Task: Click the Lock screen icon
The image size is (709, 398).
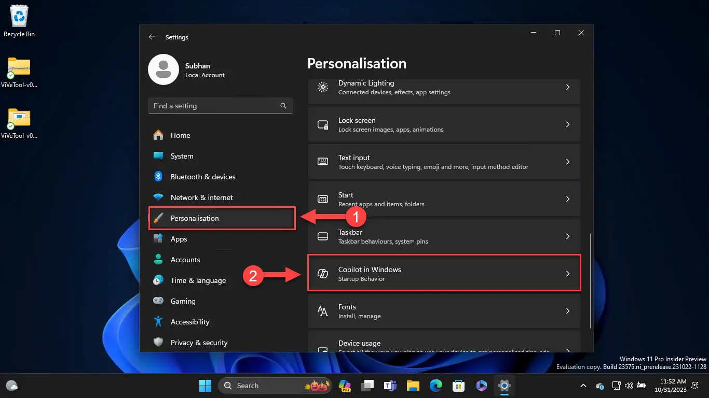Action: [x=323, y=124]
